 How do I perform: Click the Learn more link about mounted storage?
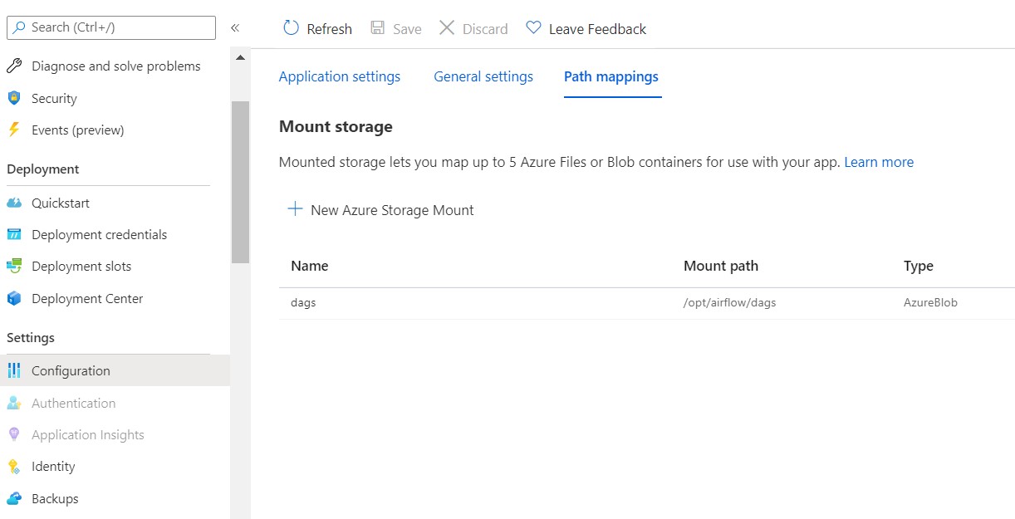878,161
